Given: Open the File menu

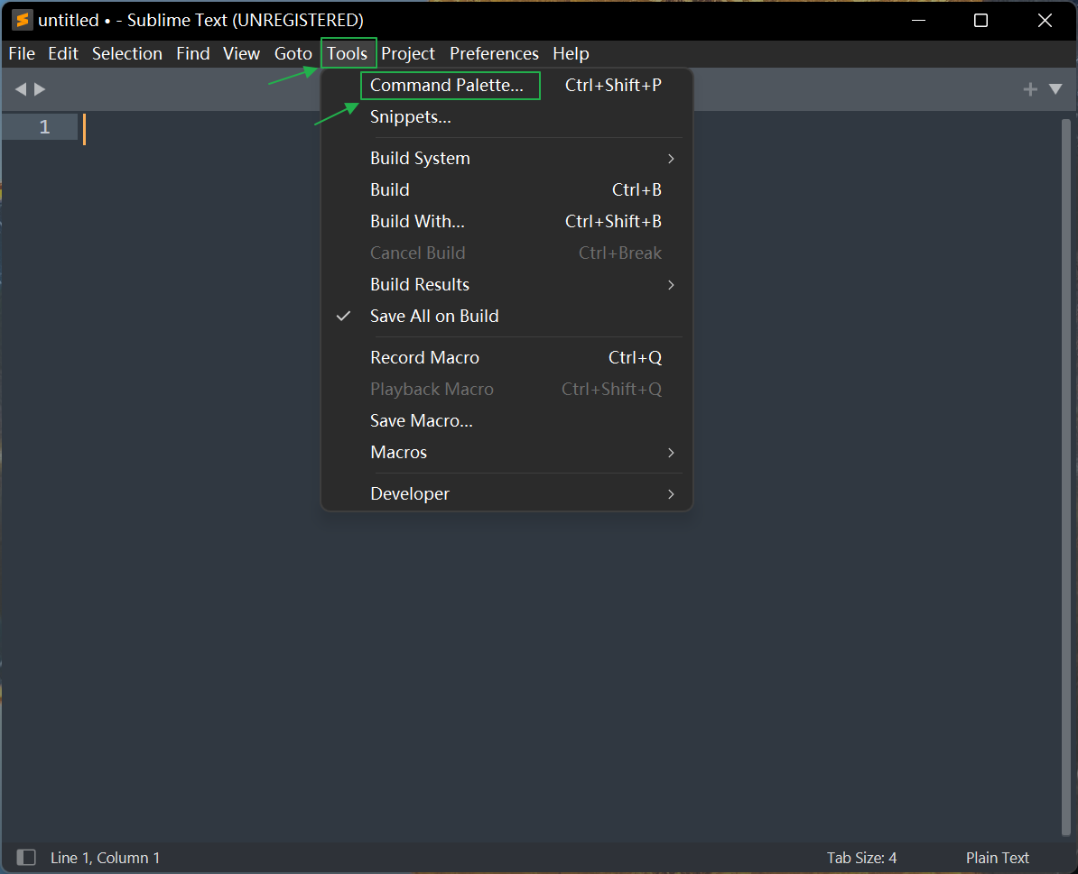Looking at the screenshot, I should coord(22,53).
